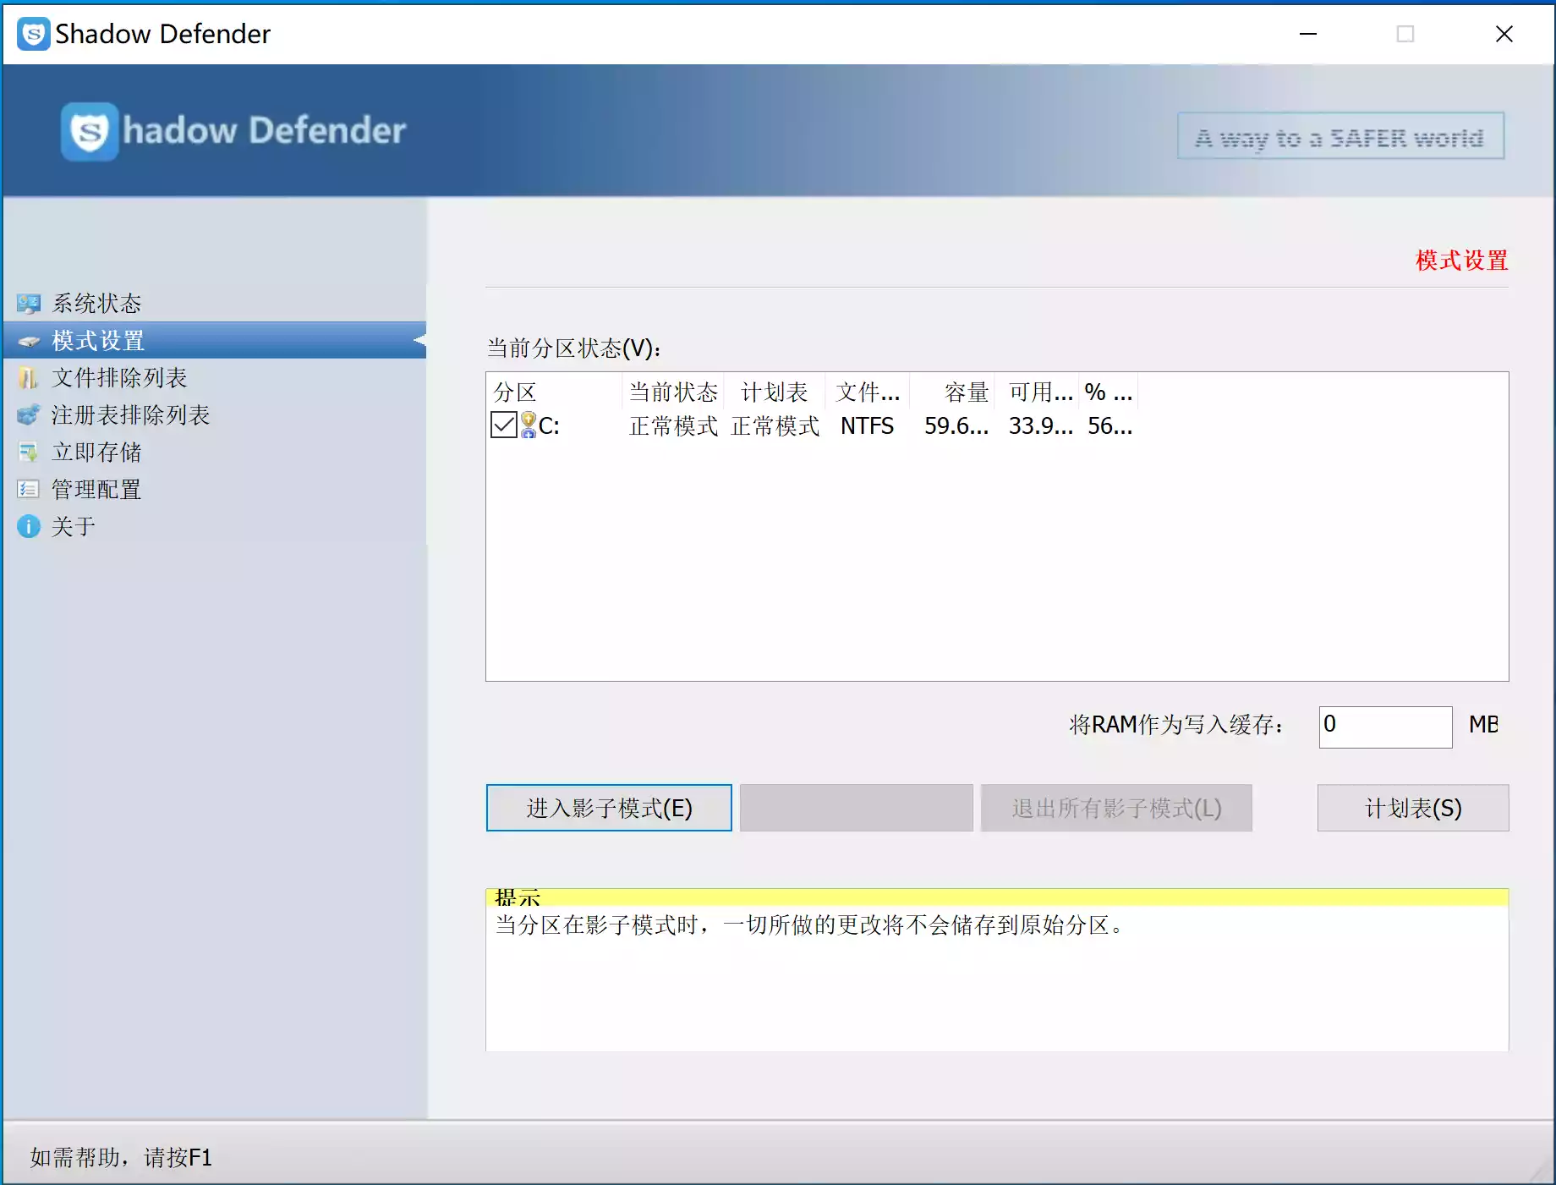The width and height of the screenshot is (1556, 1185).
Task: Click the 文件... column header
Action: click(868, 392)
